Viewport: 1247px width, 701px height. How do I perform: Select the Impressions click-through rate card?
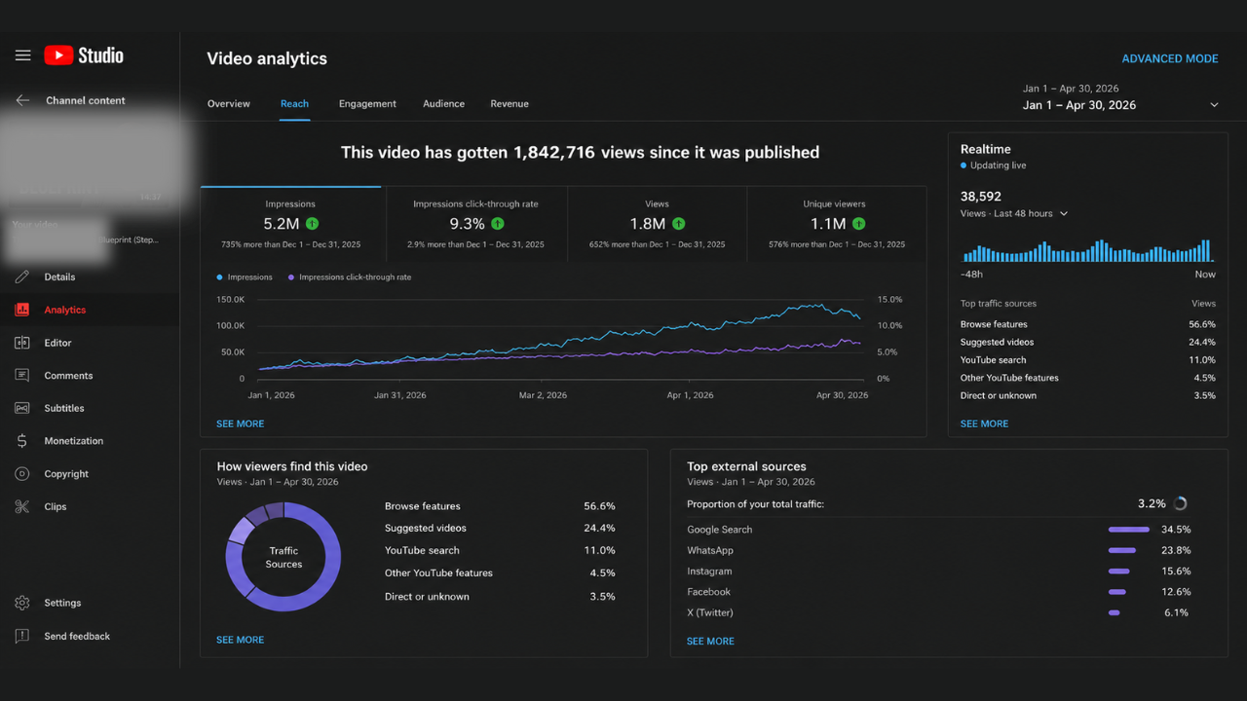tap(475, 224)
